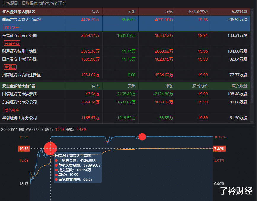Select the 华创证券山东分公司 row

pos(125,118)
